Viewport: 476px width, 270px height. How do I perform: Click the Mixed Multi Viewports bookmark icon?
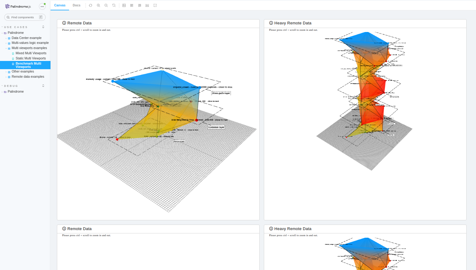pyautogui.click(x=13, y=54)
